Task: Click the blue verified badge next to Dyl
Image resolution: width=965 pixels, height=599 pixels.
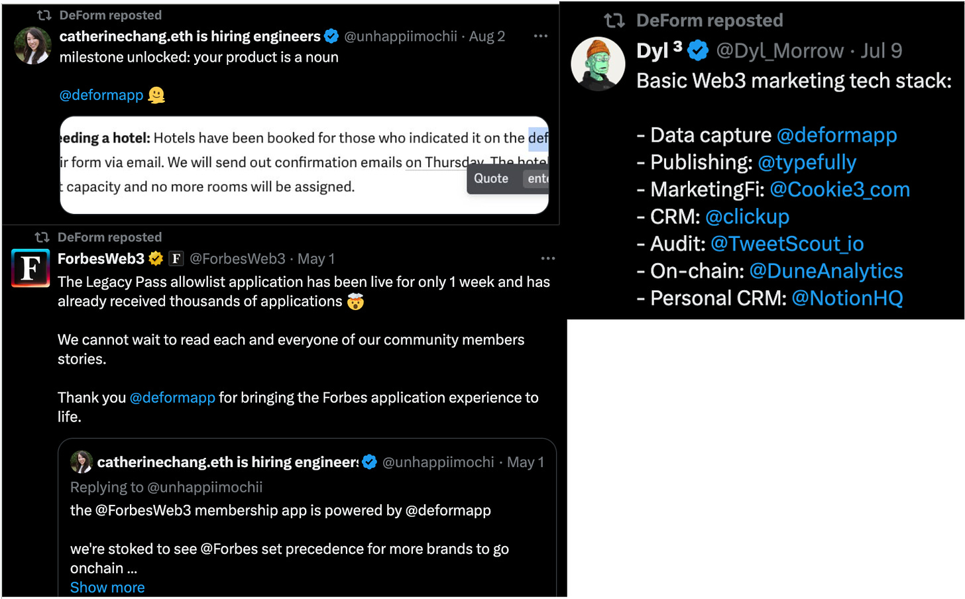Action: click(x=698, y=50)
